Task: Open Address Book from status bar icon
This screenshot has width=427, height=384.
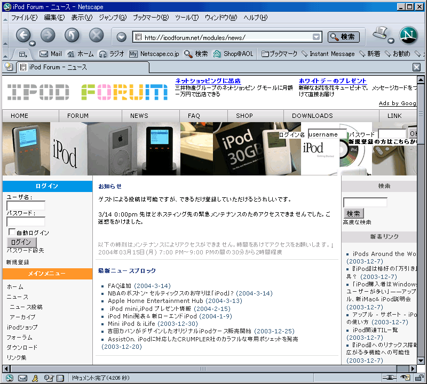Action: point(60,378)
